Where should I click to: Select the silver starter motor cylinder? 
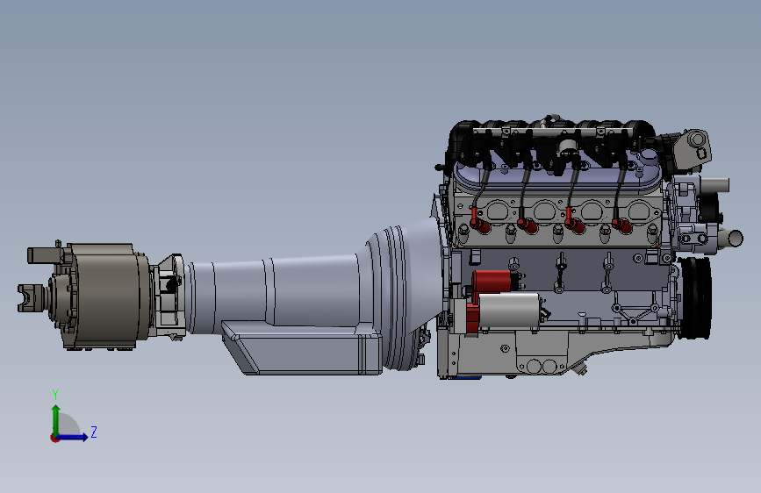[509, 311]
